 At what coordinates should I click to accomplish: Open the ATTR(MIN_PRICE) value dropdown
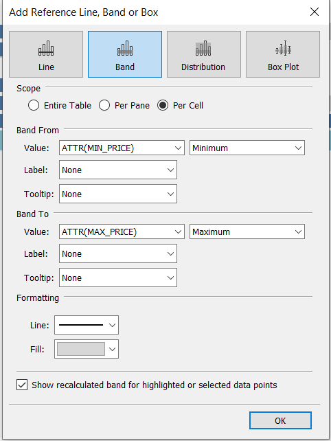(122, 148)
